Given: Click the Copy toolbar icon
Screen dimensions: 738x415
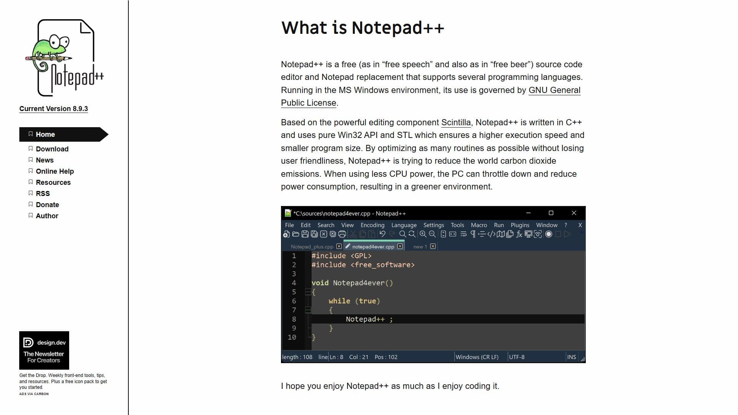Looking at the screenshot, I should [362, 234].
